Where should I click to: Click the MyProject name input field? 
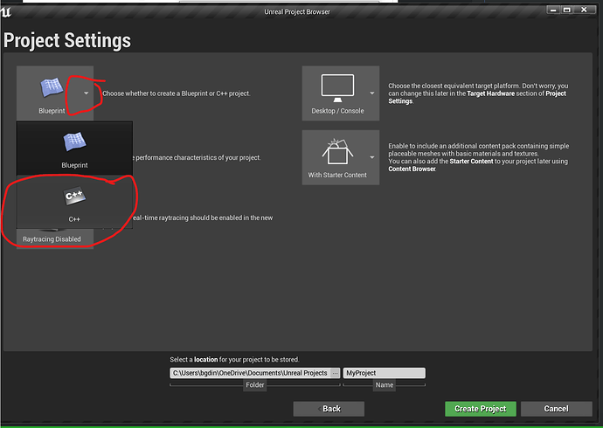(385, 373)
